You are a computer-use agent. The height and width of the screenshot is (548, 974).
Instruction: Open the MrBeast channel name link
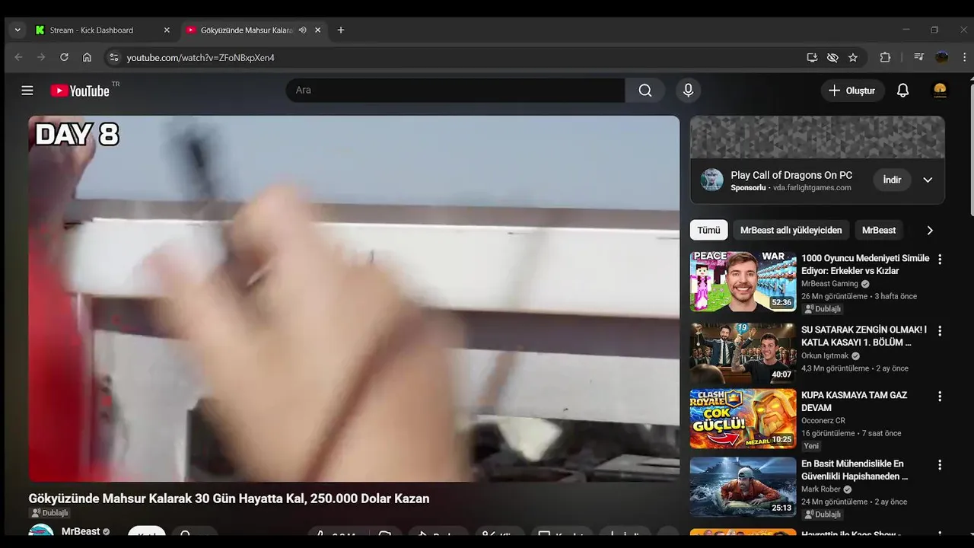(x=81, y=532)
